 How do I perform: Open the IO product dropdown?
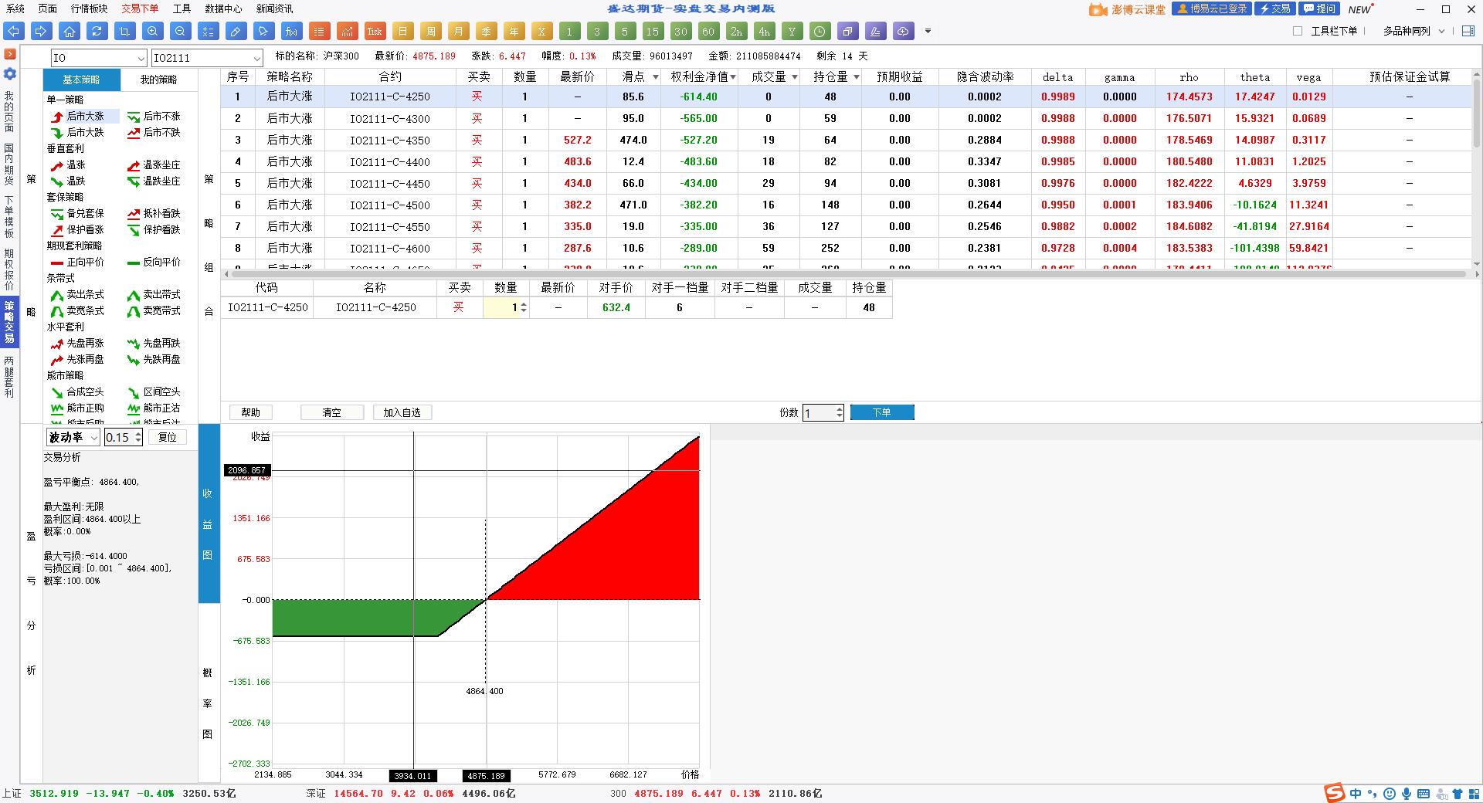coord(99,58)
